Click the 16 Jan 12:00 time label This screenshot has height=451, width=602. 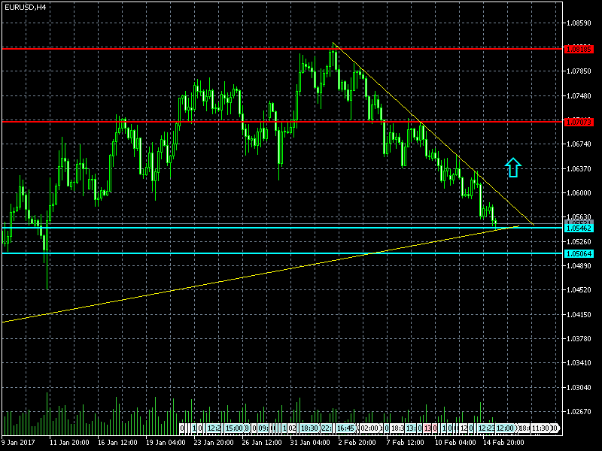click(117, 443)
